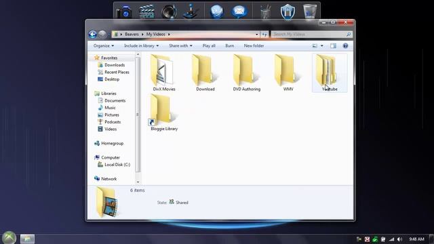This screenshot has height=244, width=434.
Task: Select Computer in navigation pane
Action: click(x=110, y=157)
